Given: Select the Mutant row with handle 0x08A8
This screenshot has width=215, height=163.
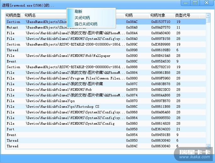Looking at the screenshot, I should point(106,27).
